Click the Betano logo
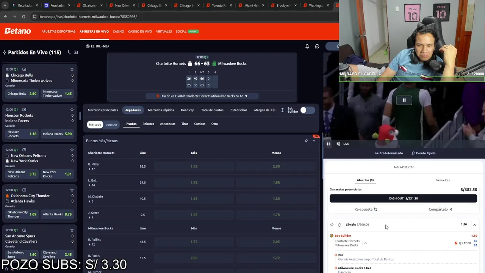Screen dimensions: 485x273 [x=18, y=31]
